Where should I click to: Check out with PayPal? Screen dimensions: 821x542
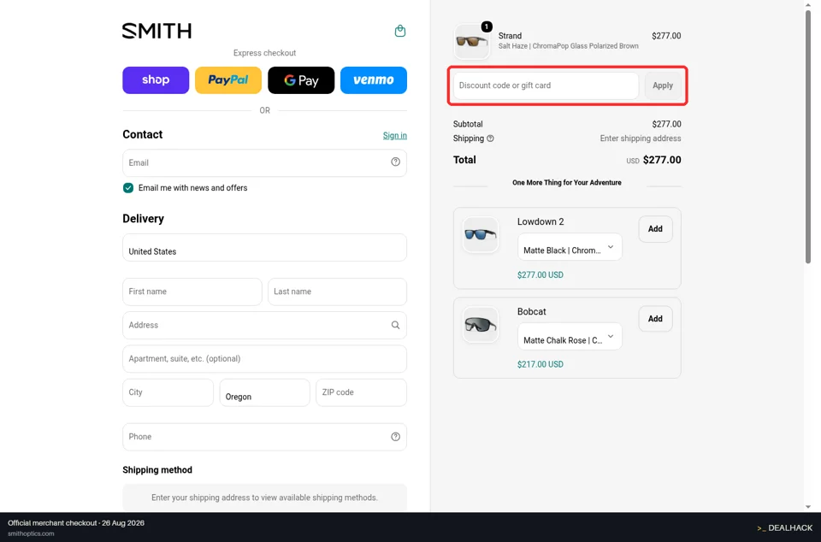(x=228, y=80)
